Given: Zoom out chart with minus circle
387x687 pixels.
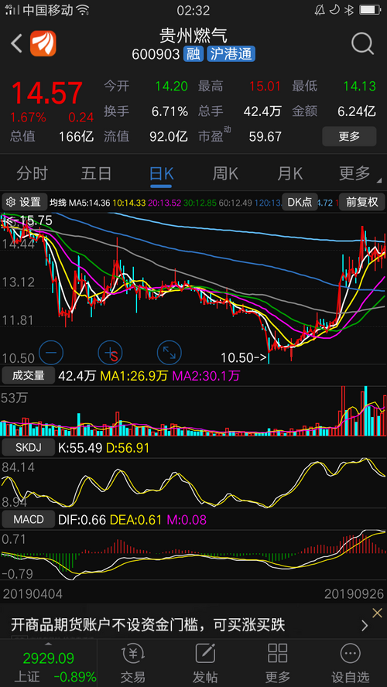Looking at the screenshot, I should (51, 353).
